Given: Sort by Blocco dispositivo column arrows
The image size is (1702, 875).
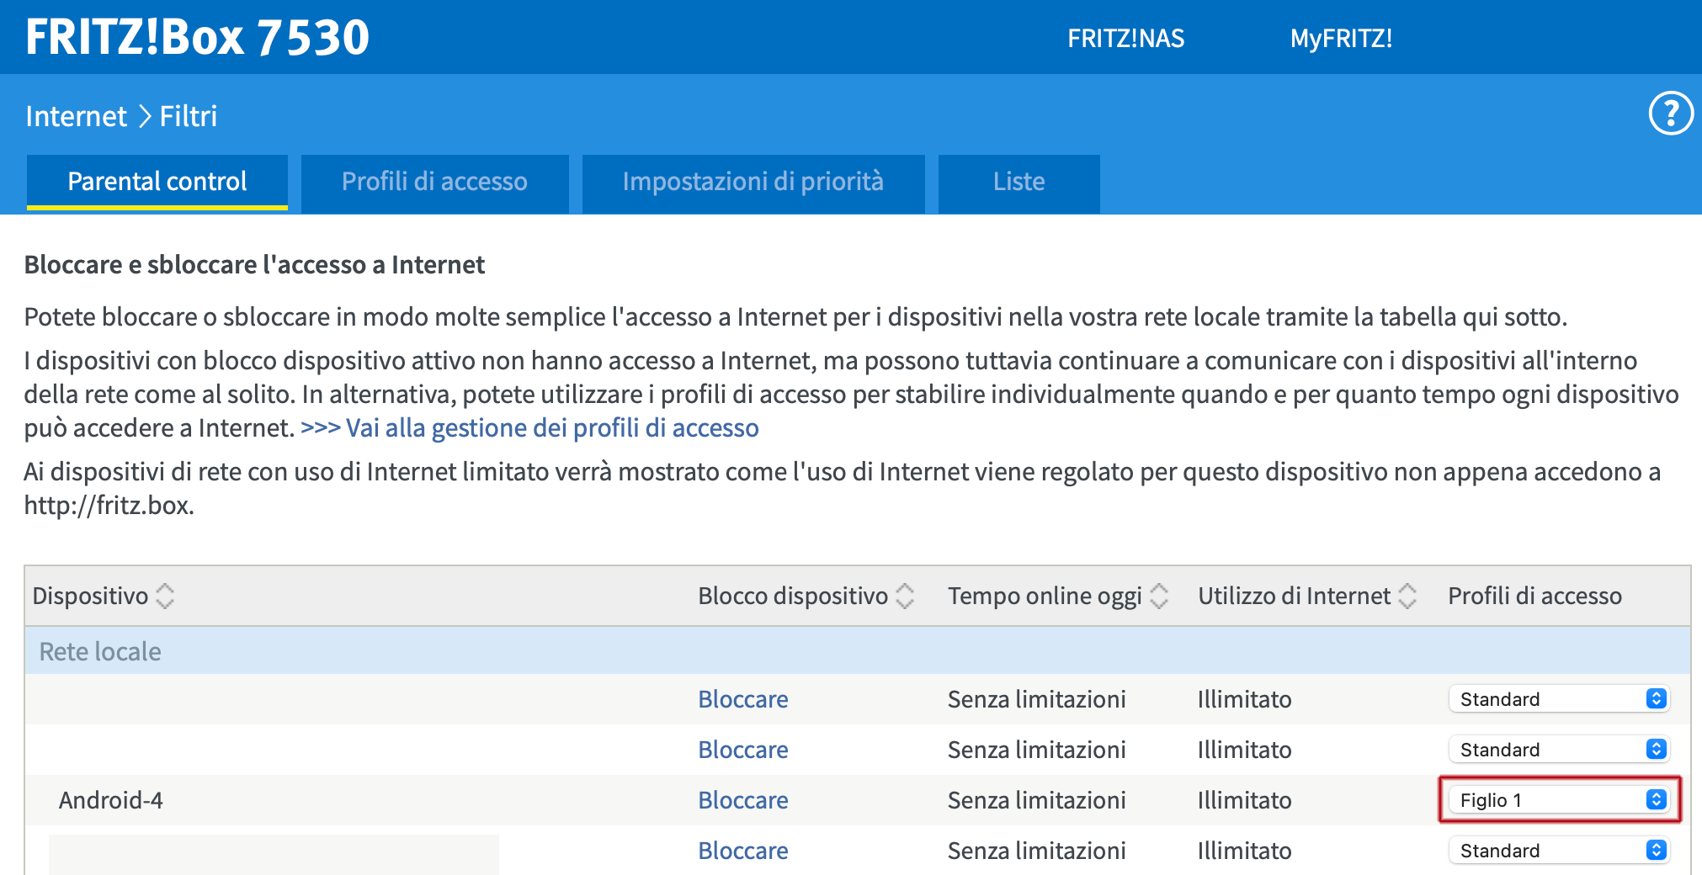Looking at the screenshot, I should 905,596.
